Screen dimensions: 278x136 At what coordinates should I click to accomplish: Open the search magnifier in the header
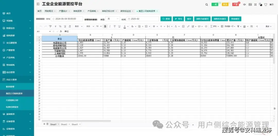tap(206, 5)
